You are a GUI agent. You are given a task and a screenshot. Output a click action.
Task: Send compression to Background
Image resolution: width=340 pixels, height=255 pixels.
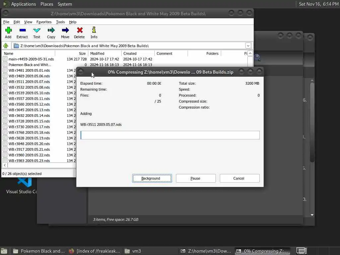[x=152, y=178]
